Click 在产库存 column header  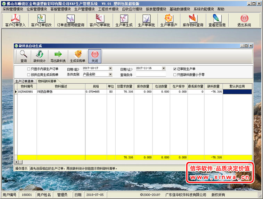pos(179,87)
